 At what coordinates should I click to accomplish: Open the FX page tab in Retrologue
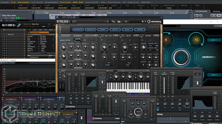click(126, 22)
